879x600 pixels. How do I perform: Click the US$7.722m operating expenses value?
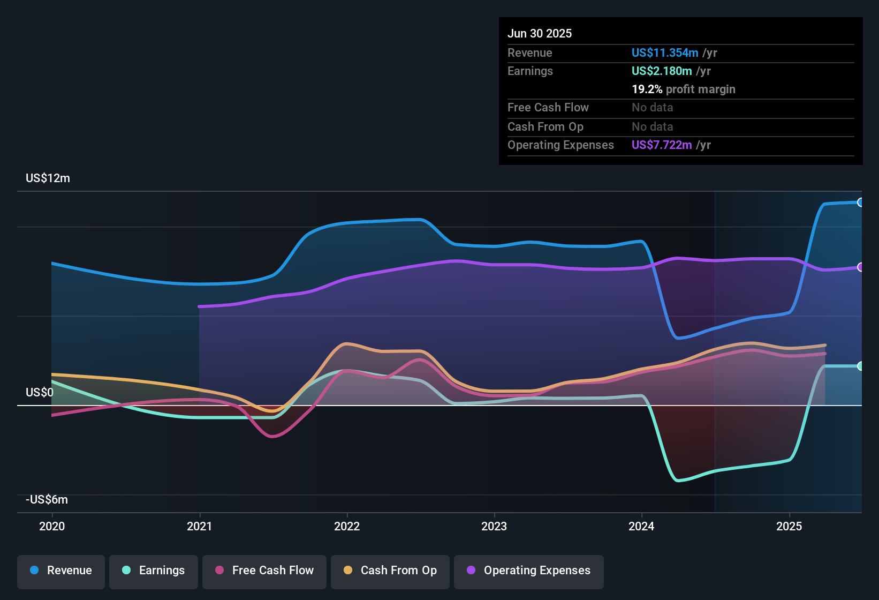(662, 145)
